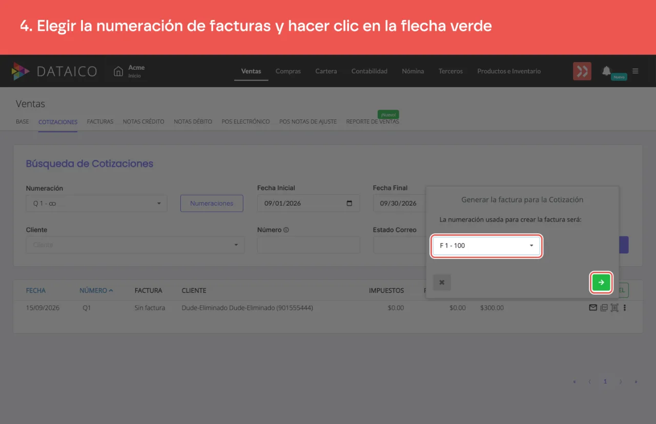Image resolution: width=656 pixels, height=424 pixels.
Task: Switch to the NOTAS CRÉDITO tab
Action: [143, 122]
